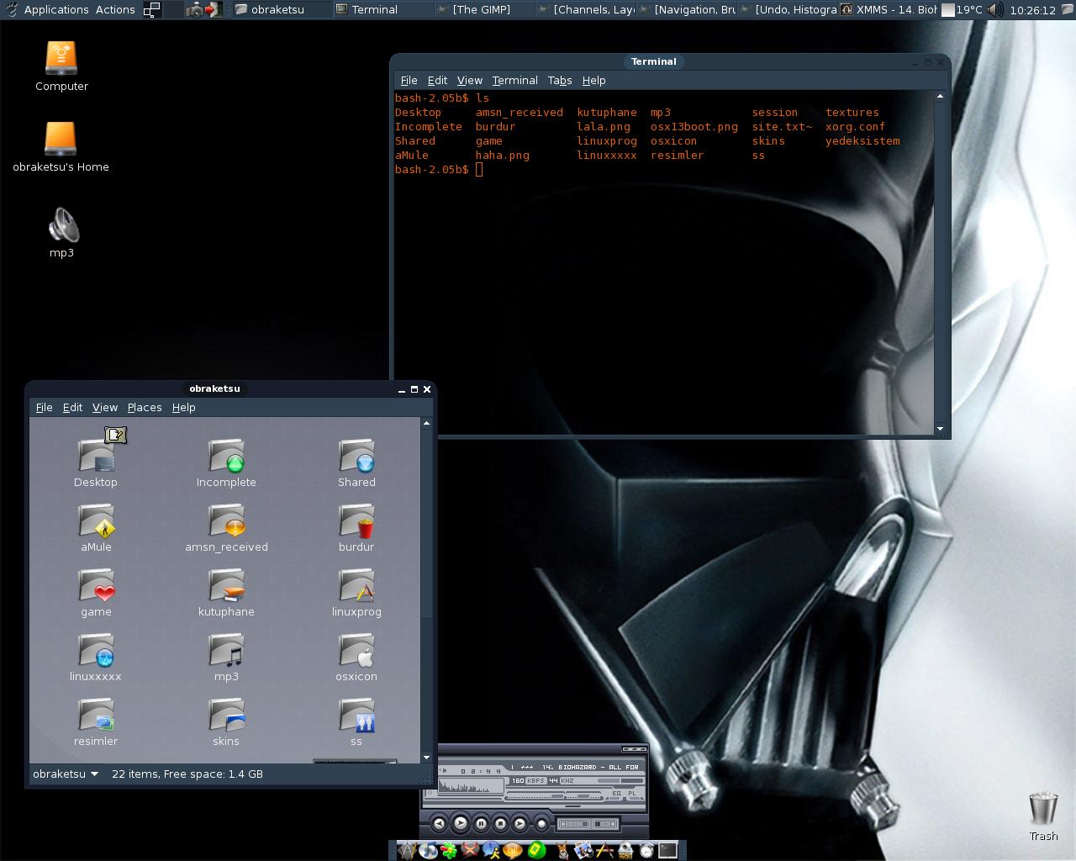Viewport: 1076px width, 861px height.
Task: Open the Computer desktop icon
Action: point(61,66)
